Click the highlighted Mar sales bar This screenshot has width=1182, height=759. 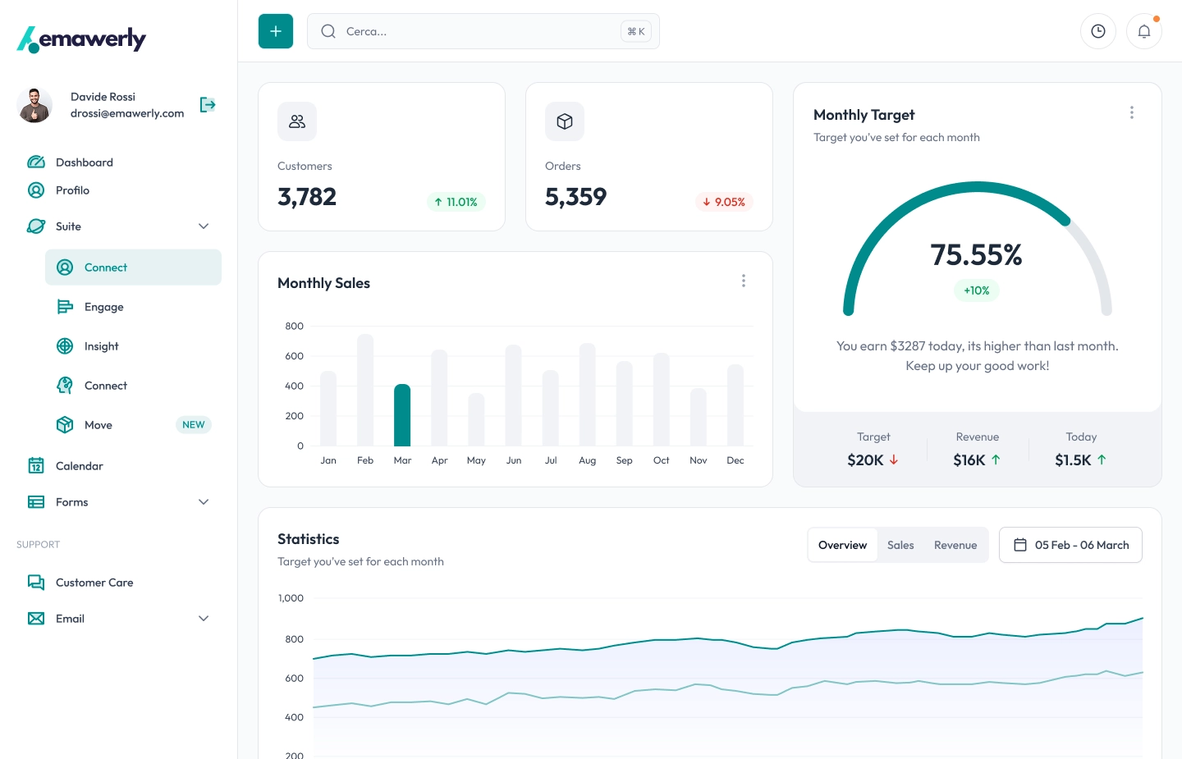tap(402, 415)
